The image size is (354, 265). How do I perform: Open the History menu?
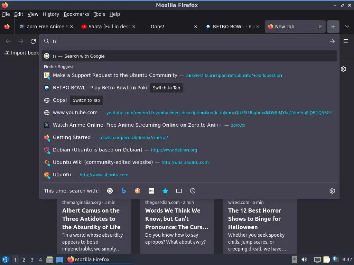(51, 14)
